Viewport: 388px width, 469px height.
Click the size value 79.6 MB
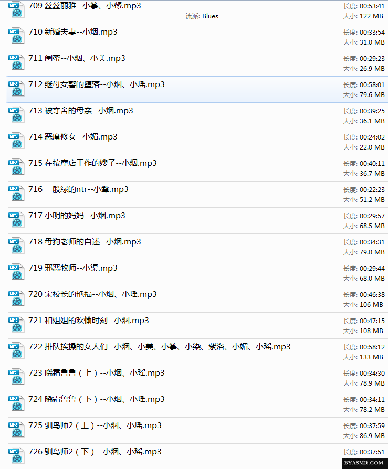click(372, 95)
